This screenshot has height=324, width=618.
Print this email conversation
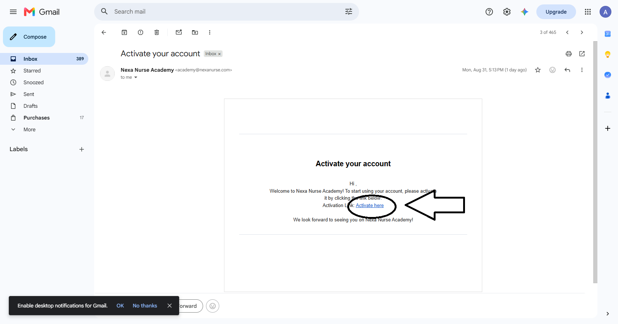(x=569, y=54)
